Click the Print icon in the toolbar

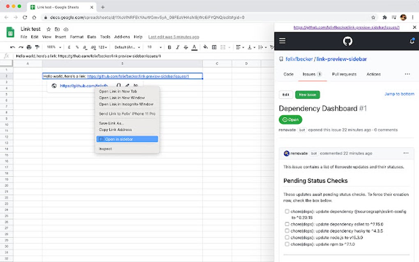29,47
